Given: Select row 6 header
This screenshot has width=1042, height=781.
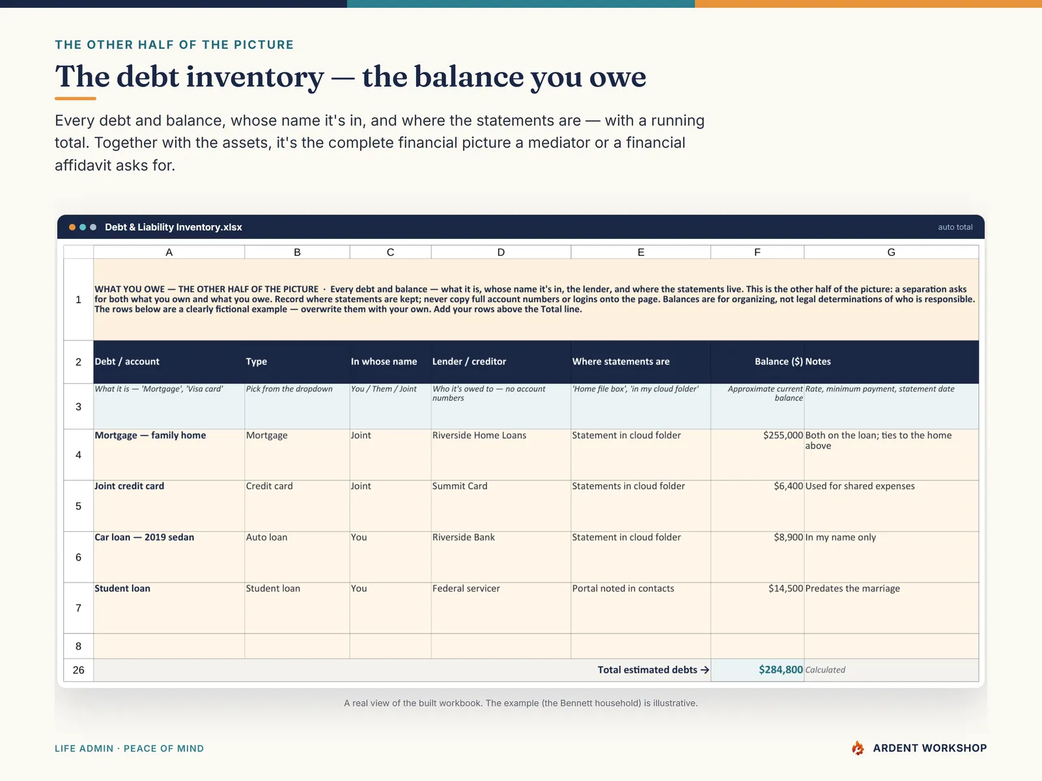Looking at the screenshot, I should [78, 557].
